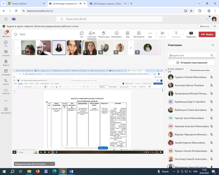Click 'Отправка приглашения' share invite button
219x175 pixels.
[192, 63]
